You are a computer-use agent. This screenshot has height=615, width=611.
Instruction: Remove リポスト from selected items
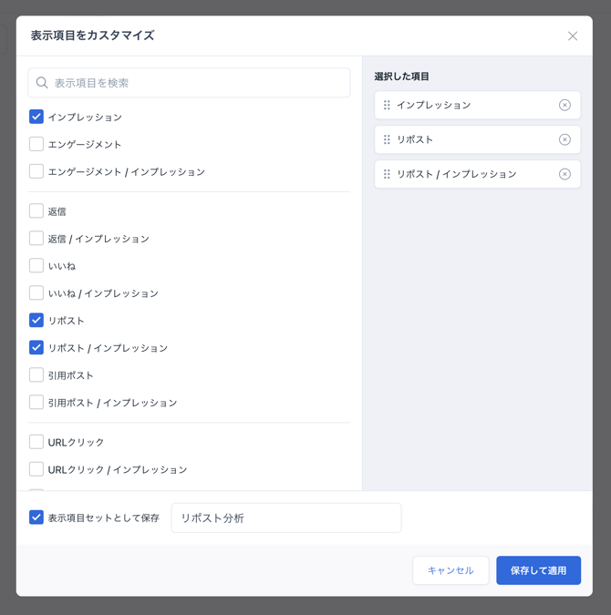tap(564, 140)
